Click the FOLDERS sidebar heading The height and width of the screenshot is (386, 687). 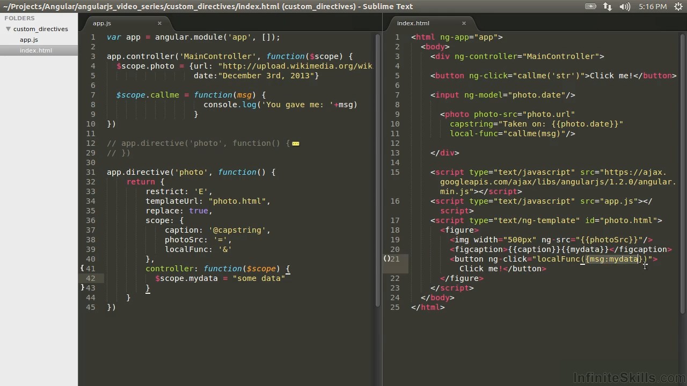(x=19, y=18)
